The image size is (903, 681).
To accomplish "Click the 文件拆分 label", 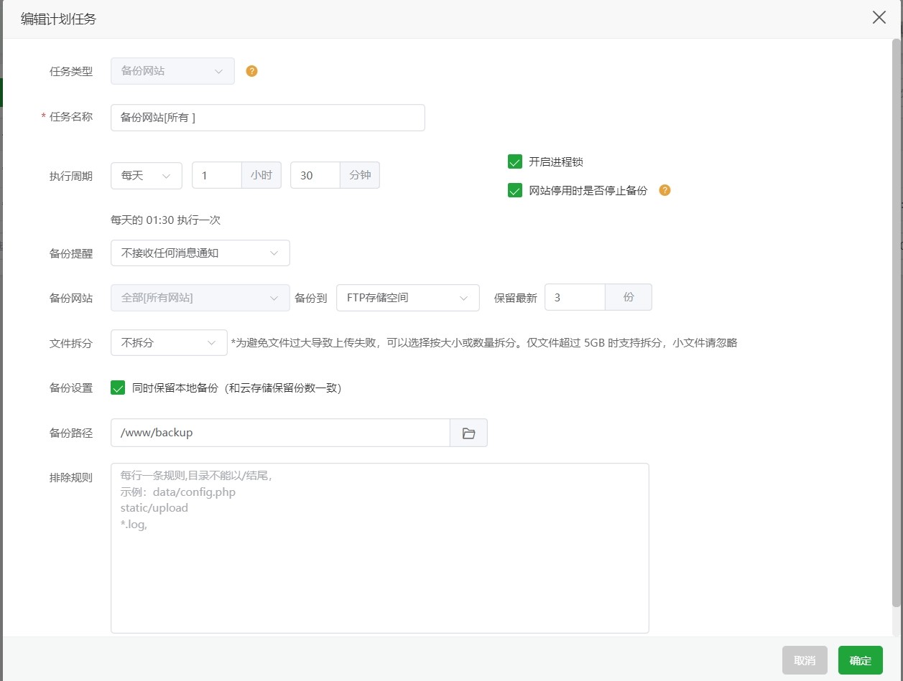I will 71,343.
